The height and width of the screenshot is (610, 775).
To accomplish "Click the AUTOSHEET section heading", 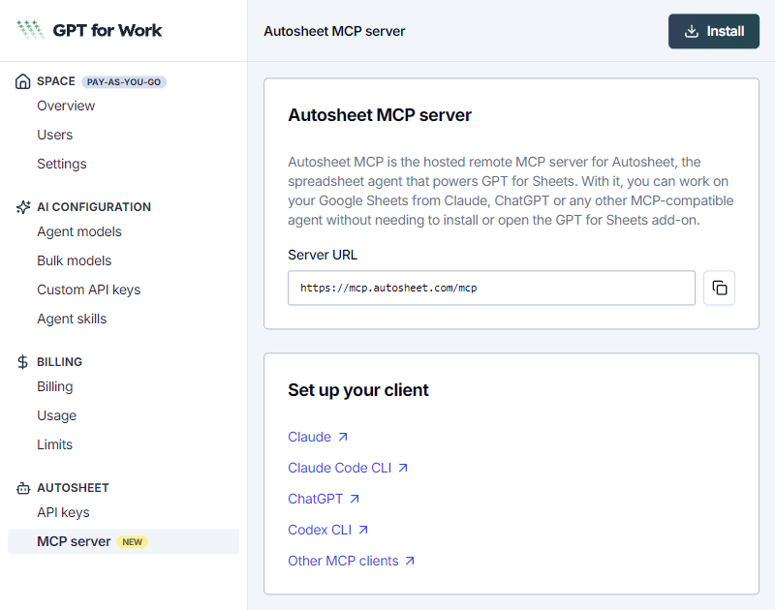I will (x=73, y=487).
